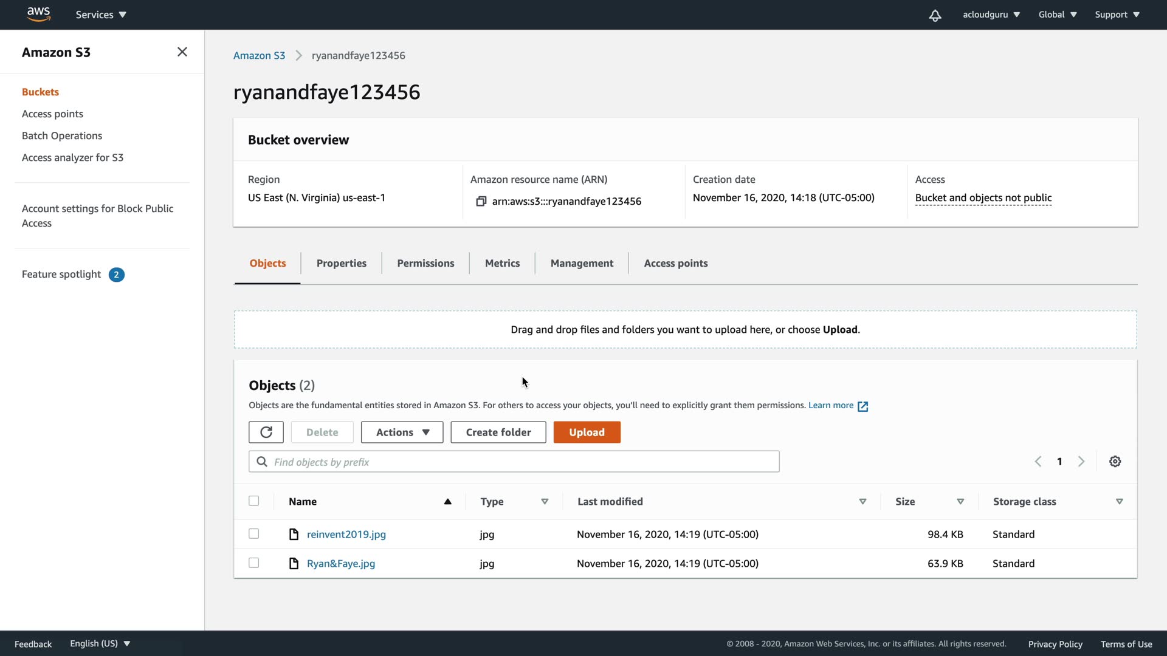The image size is (1167, 656).
Task: Open the notifications bell icon
Action: tap(935, 15)
